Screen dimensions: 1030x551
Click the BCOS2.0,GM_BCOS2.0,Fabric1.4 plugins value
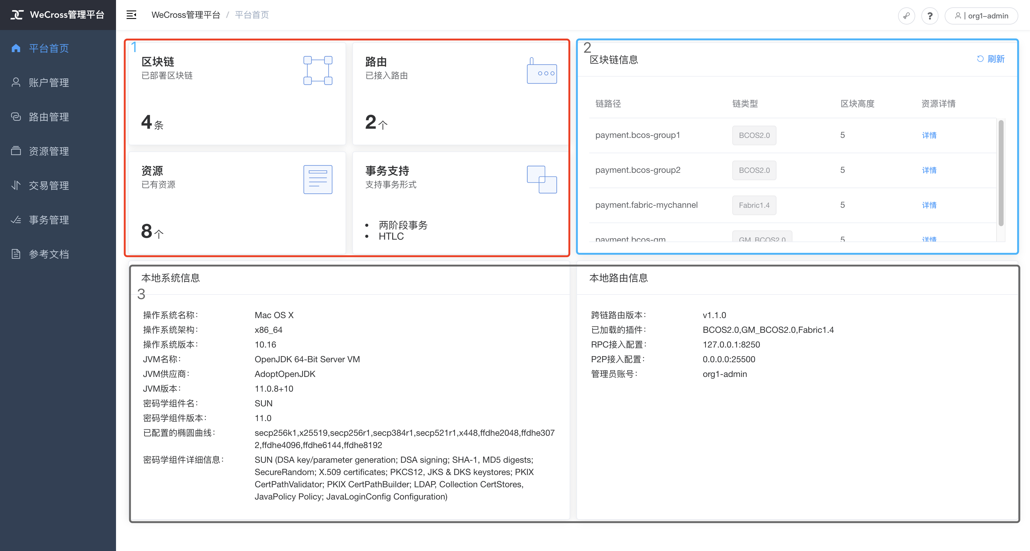tap(768, 330)
